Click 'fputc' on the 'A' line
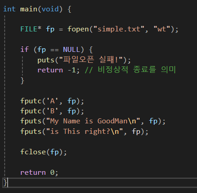The image size is (197, 193). pos(31,101)
